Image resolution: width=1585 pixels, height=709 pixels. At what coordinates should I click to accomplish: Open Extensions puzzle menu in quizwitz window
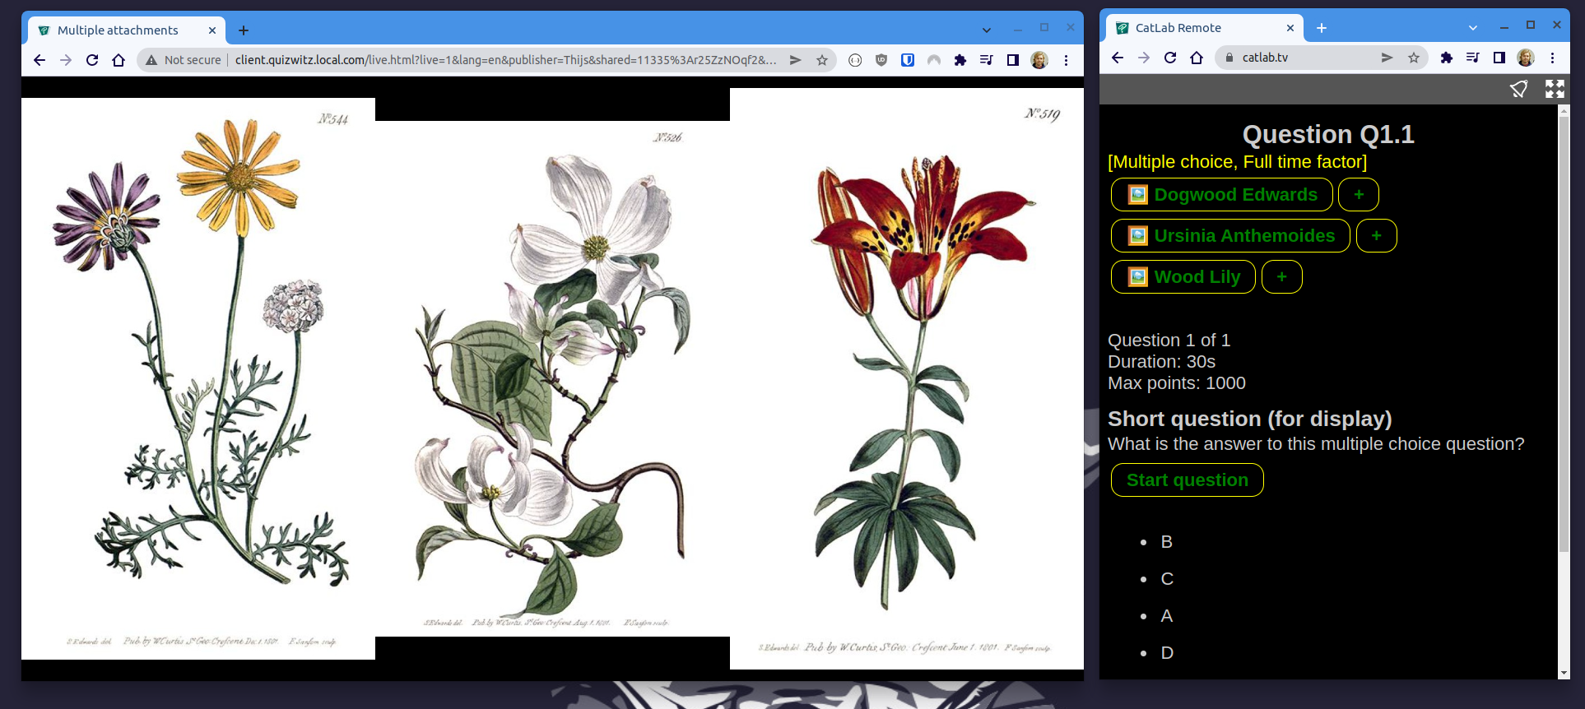click(x=960, y=60)
